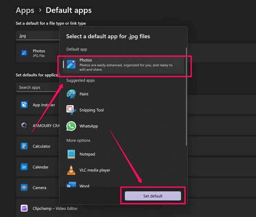256x217 pixels.
Task: Click the Photos icon in the dialog
Action: [x=71, y=64]
